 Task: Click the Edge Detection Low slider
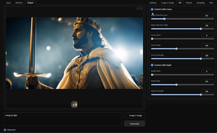click(x=183, y=19)
